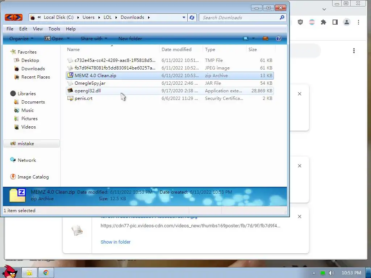
Task: Click the Explorer Help question mark icon
Action: click(279, 38)
